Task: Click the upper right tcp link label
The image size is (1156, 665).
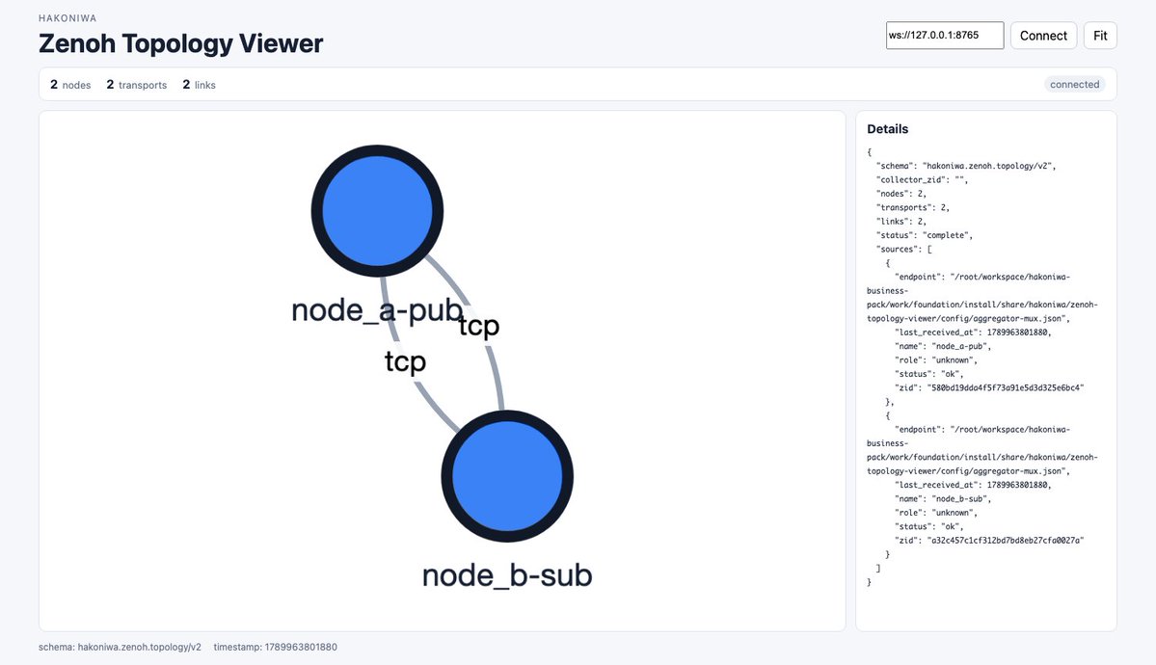Action: (479, 326)
